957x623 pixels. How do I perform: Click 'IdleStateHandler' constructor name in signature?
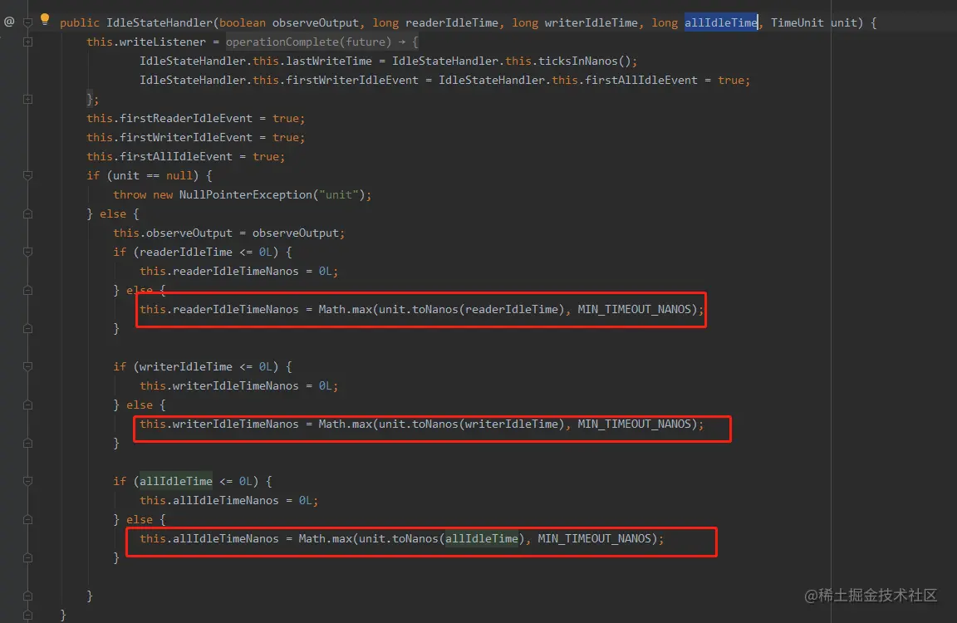click(159, 22)
